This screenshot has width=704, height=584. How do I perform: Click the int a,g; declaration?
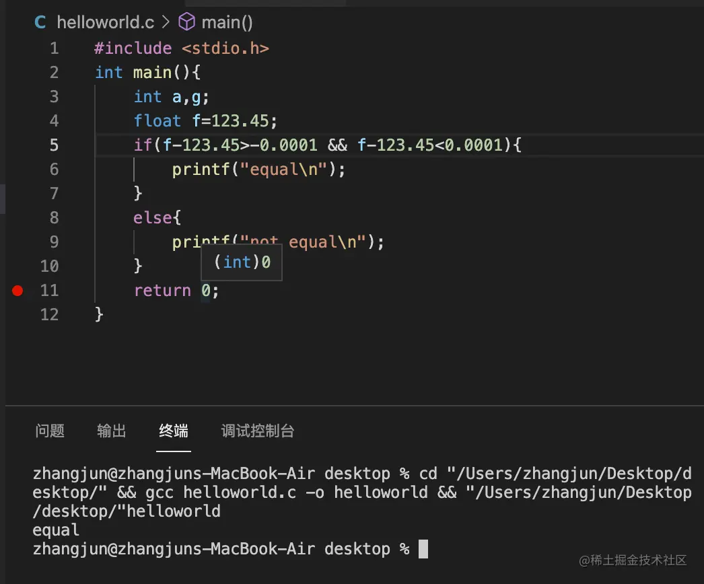pos(171,96)
